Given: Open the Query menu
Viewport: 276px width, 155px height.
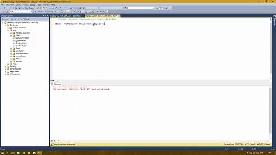Looking at the screenshot, I should point(18,5).
